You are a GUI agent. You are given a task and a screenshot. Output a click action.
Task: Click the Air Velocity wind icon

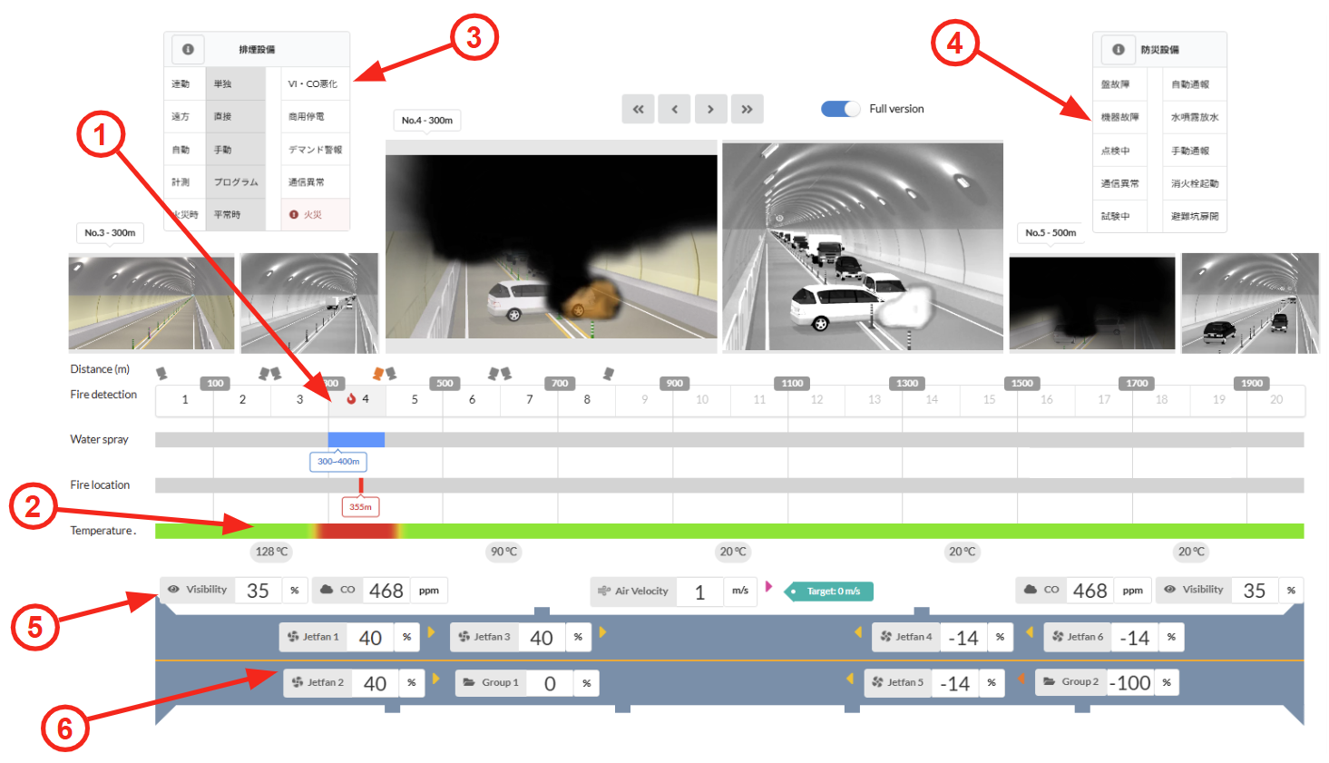[604, 592]
